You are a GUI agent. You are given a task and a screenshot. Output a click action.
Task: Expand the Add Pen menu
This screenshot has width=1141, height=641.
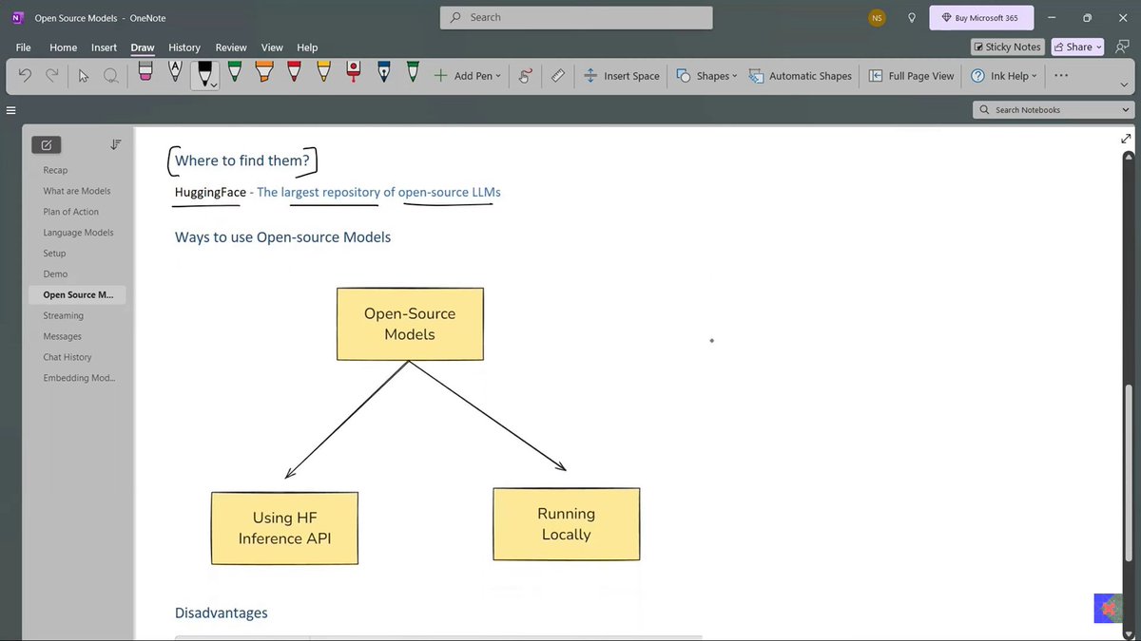pyautogui.click(x=467, y=75)
